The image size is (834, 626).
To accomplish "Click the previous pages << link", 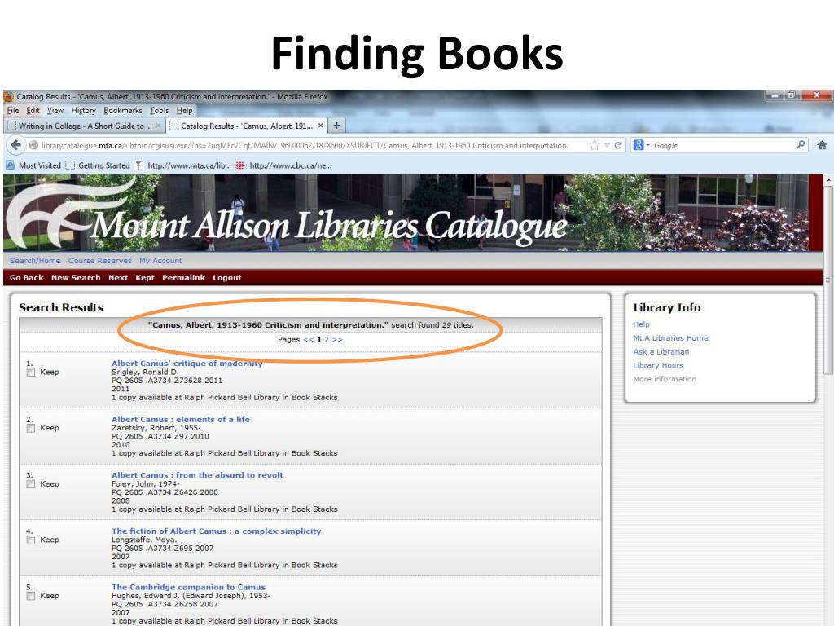I will coord(309,340).
